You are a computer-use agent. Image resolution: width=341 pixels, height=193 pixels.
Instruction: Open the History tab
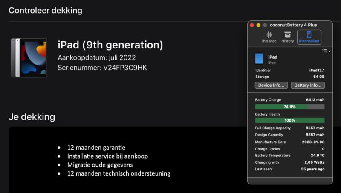click(287, 37)
